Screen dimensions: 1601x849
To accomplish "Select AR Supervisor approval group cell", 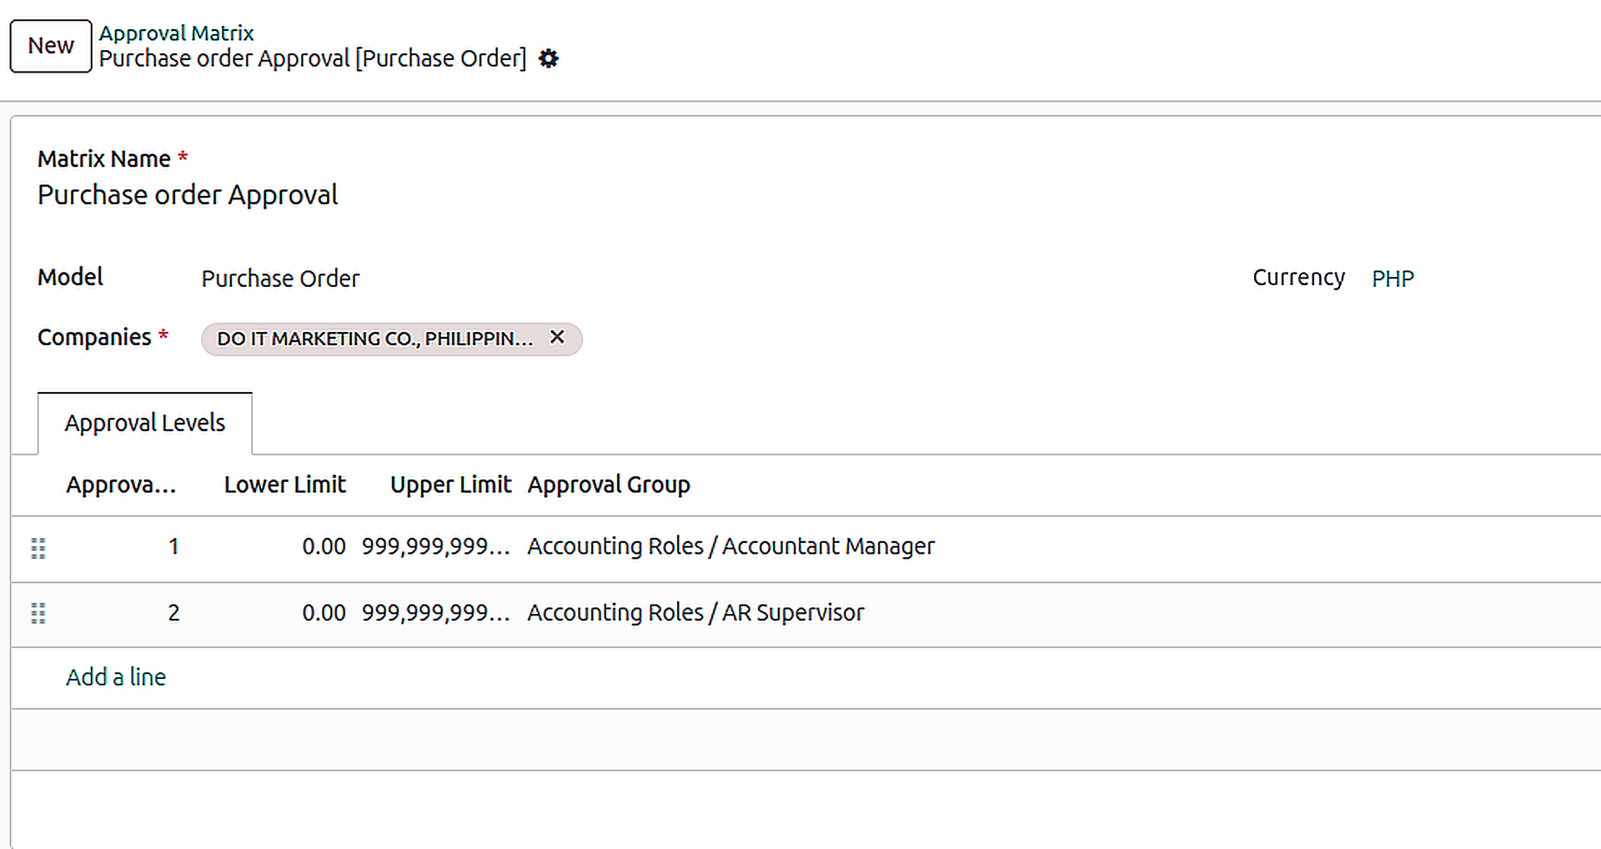I will tap(695, 613).
